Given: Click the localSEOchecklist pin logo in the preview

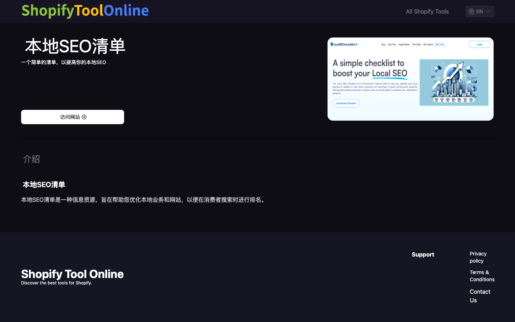Looking at the screenshot, I should click(332, 44).
